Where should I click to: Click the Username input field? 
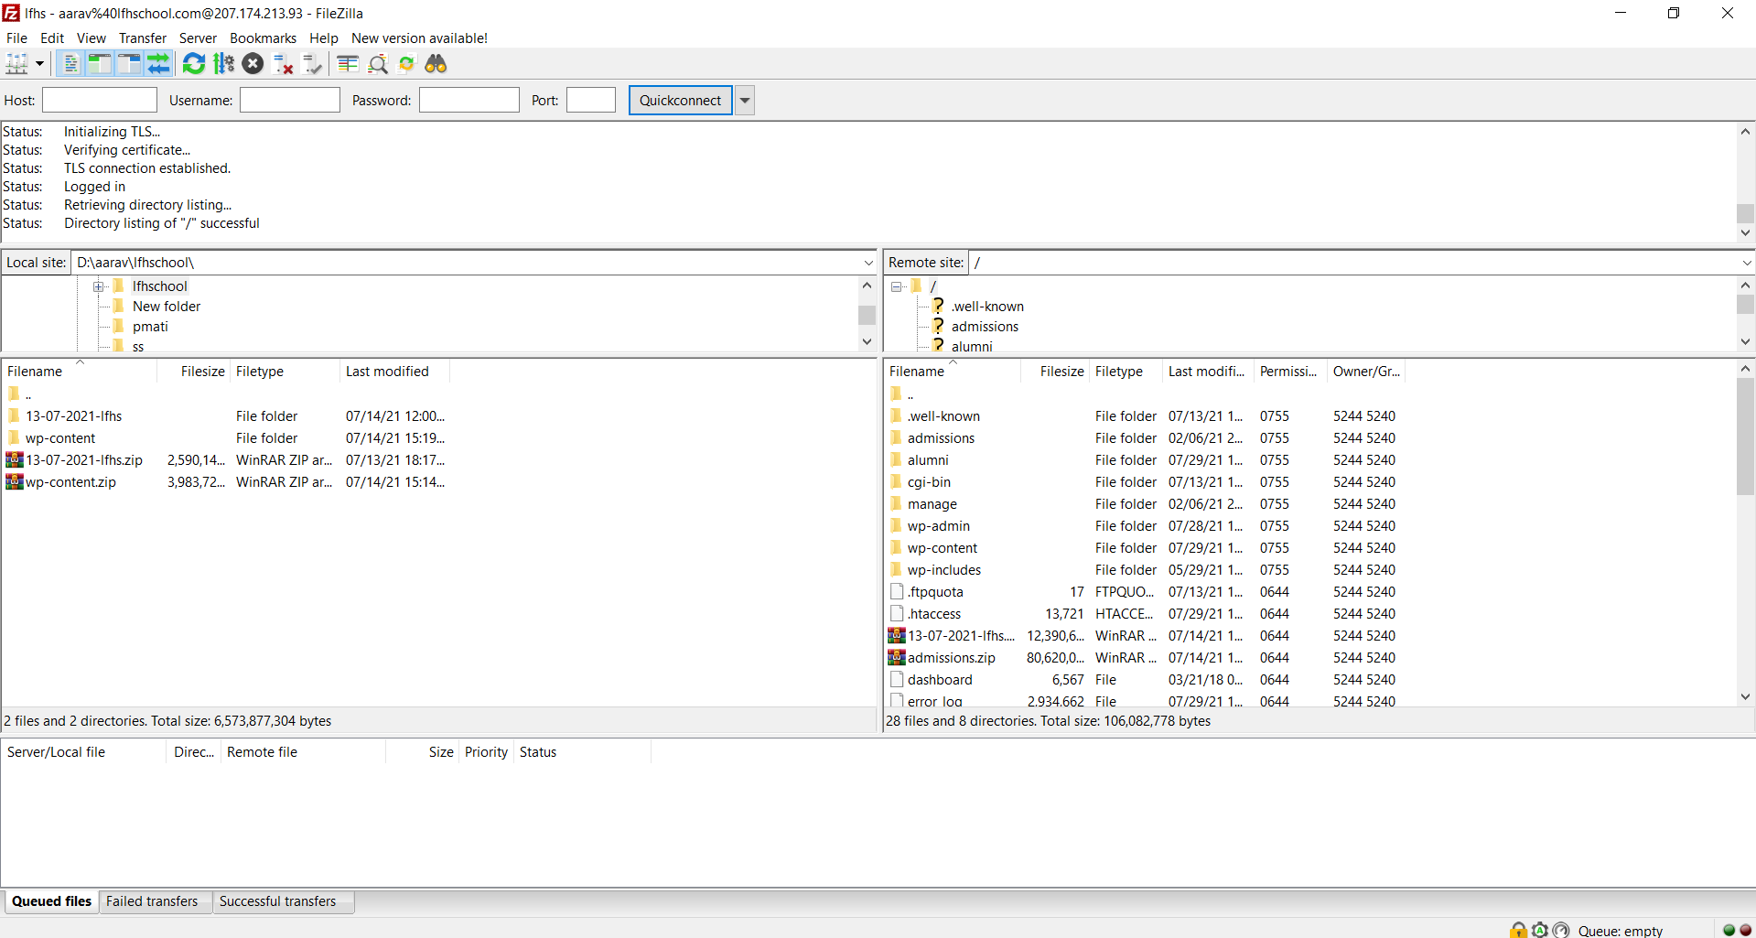(290, 101)
